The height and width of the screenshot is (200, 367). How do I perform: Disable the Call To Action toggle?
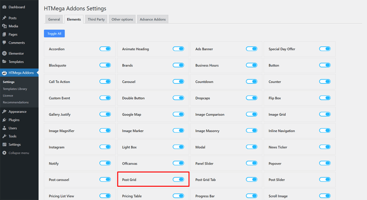point(105,82)
